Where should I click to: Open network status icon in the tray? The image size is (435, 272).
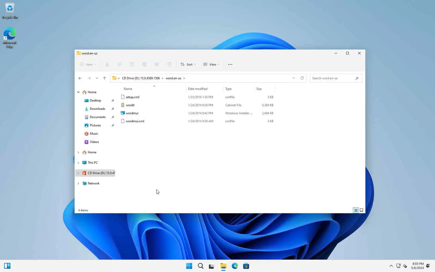pyautogui.click(x=398, y=266)
